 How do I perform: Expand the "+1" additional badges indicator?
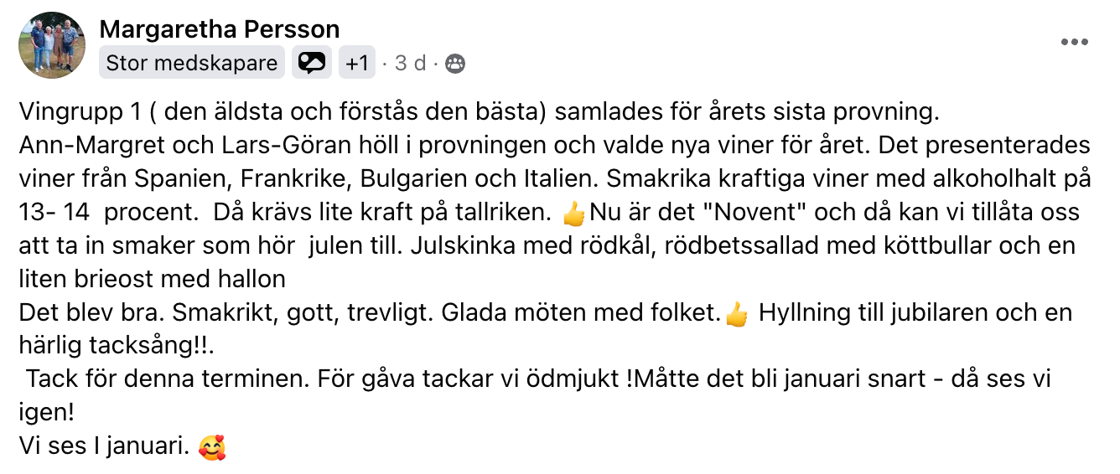pos(357,63)
